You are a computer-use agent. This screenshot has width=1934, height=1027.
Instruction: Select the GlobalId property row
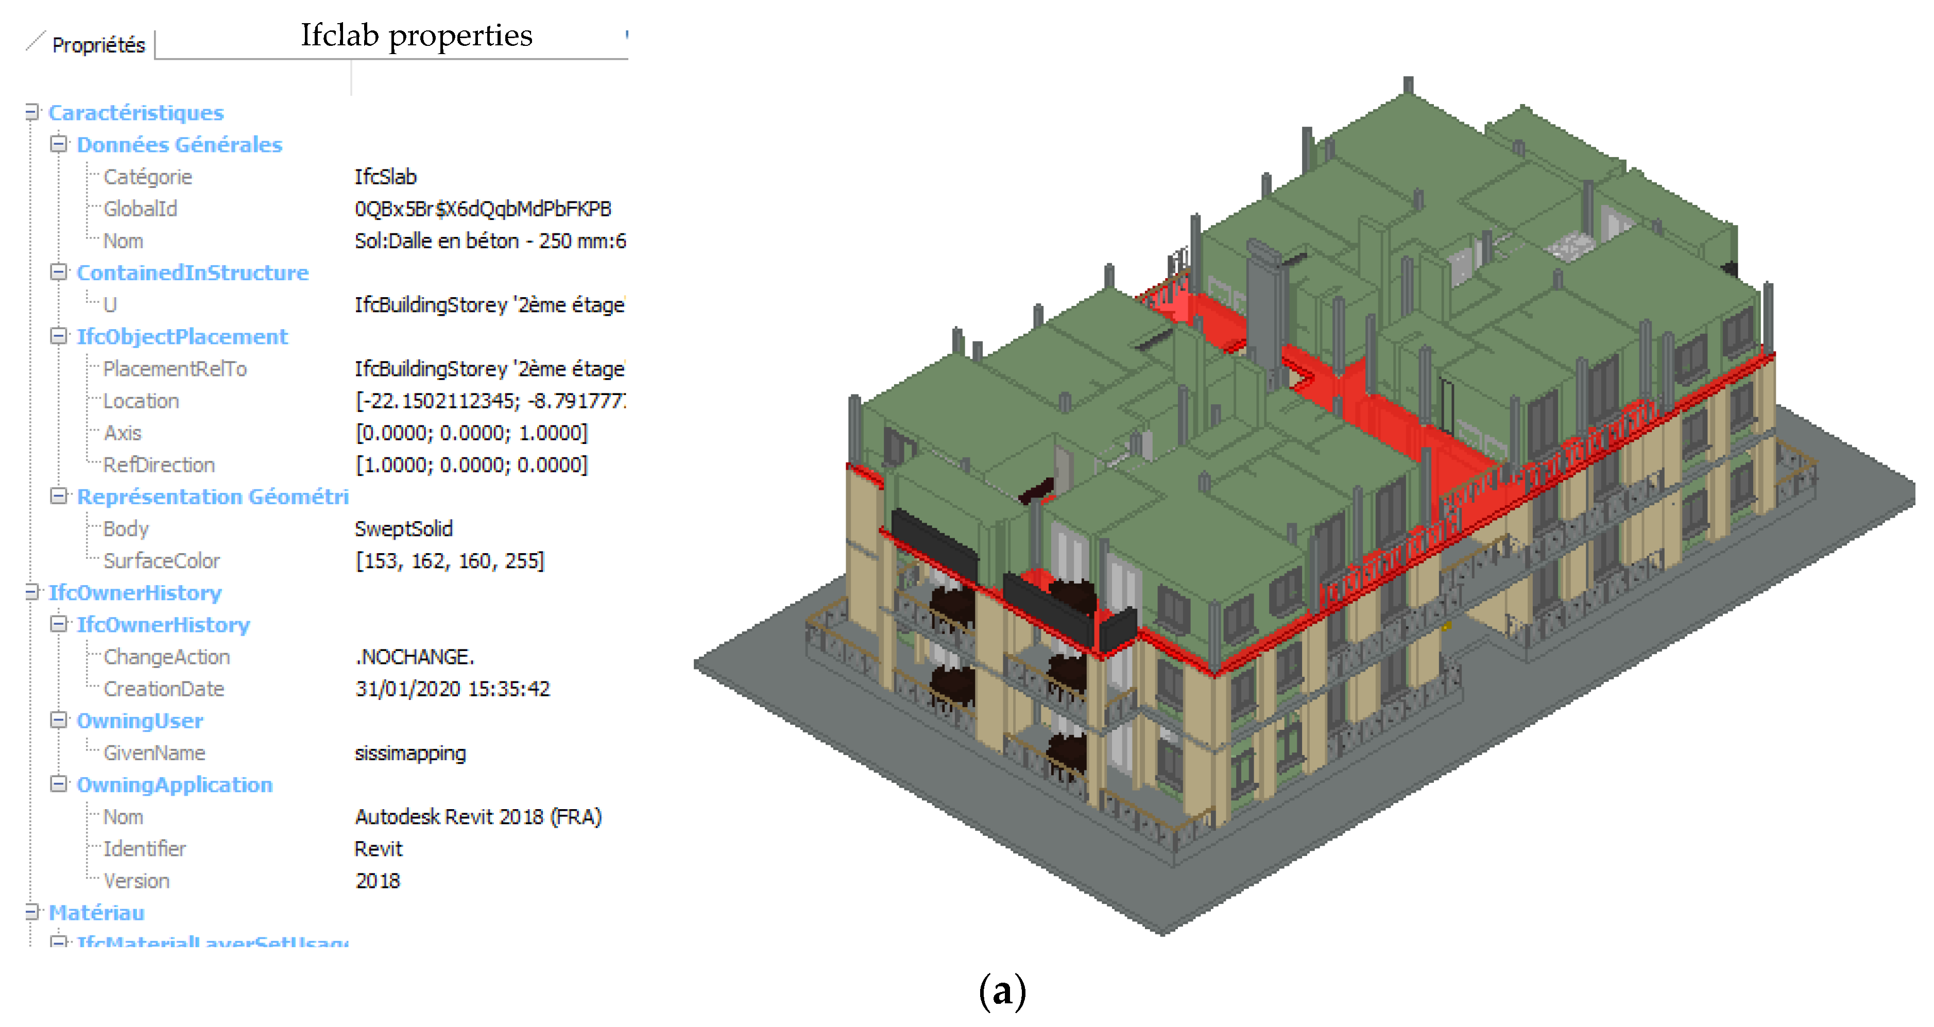coord(141,209)
